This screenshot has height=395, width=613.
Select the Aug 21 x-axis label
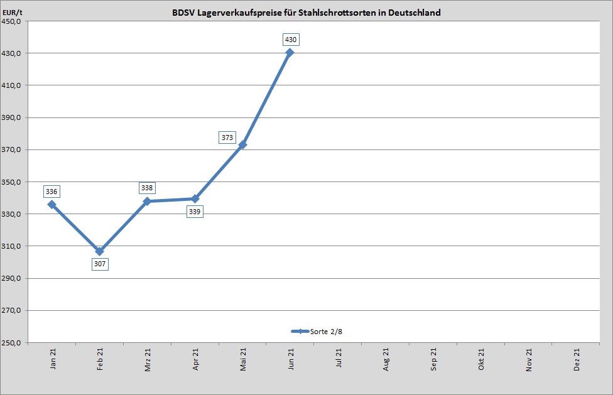386,360
